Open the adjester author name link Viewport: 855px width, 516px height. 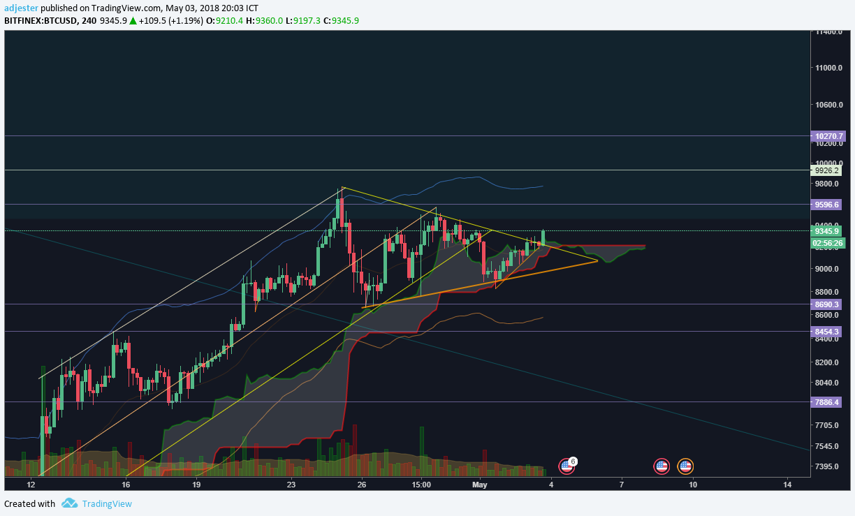pyautogui.click(x=20, y=8)
